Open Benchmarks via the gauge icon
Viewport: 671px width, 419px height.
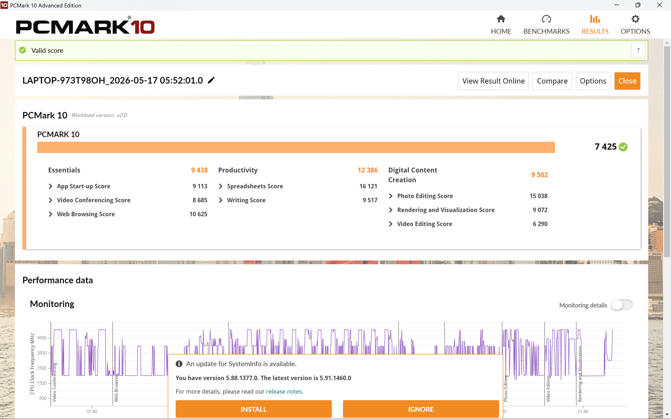click(x=546, y=19)
